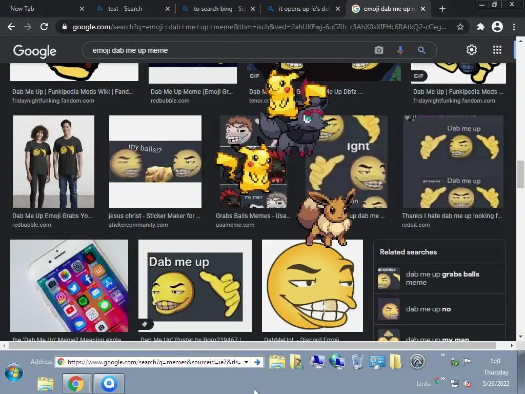Click the 'Related searches' heading
The height and width of the screenshot is (394, 525).
408,252
